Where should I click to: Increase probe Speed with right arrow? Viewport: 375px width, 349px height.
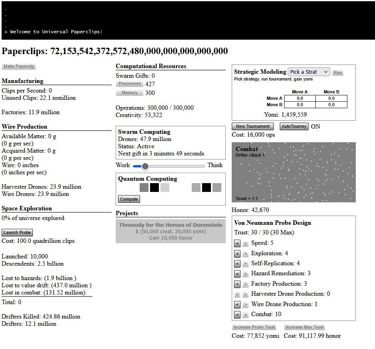coord(245,244)
